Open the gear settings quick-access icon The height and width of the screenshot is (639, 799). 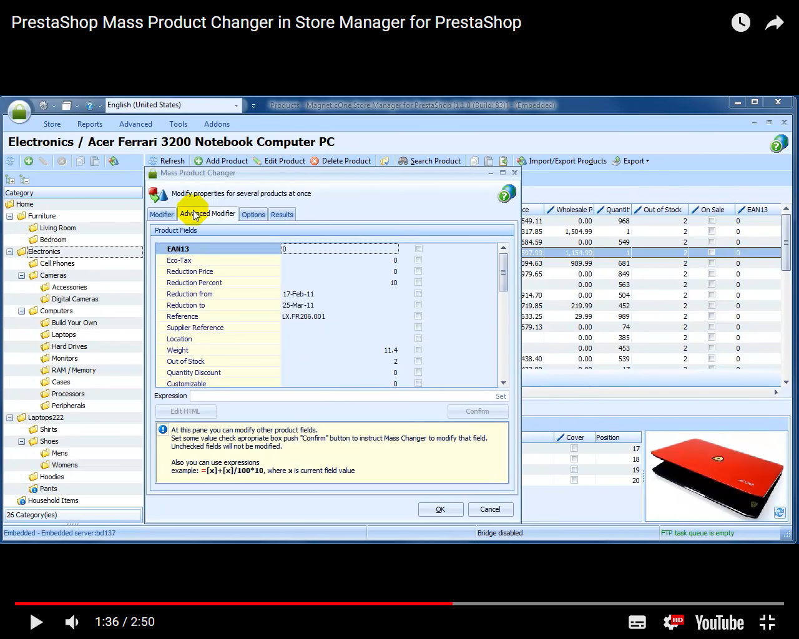click(44, 105)
